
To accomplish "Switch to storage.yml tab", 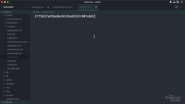I will [x=38, y=7].
